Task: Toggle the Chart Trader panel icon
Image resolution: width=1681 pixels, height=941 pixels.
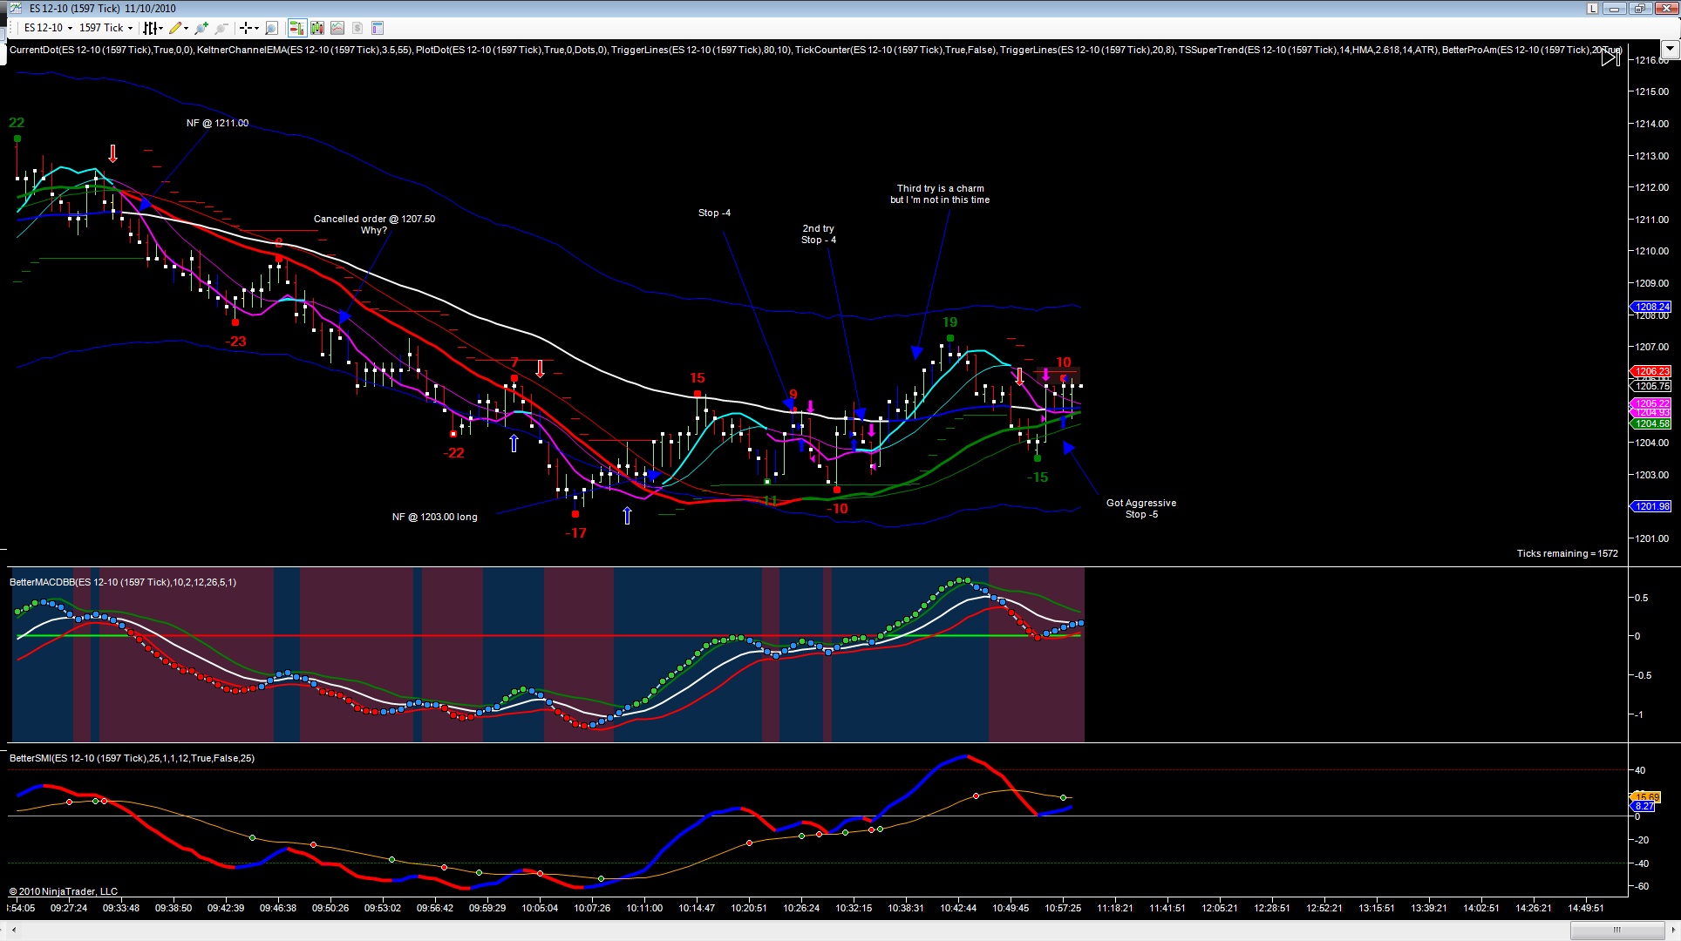Action: pyautogui.click(x=297, y=28)
